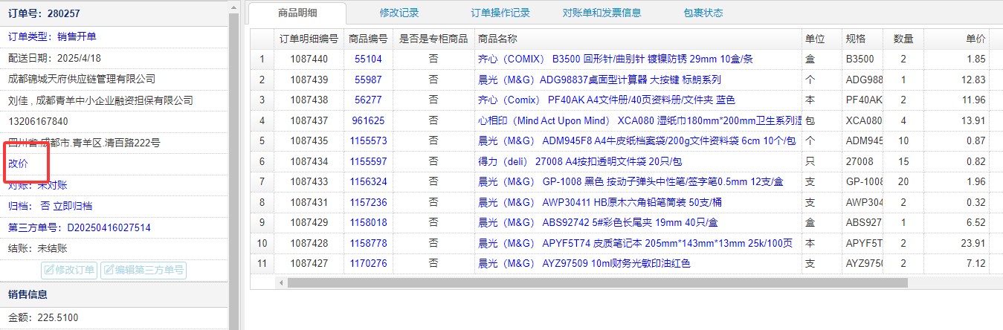The height and width of the screenshot is (330, 1003).
Task: Click the 单价 column header
Action: click(957, 39)
